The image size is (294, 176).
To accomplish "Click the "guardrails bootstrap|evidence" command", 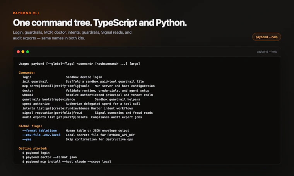I will coord(49,99).
